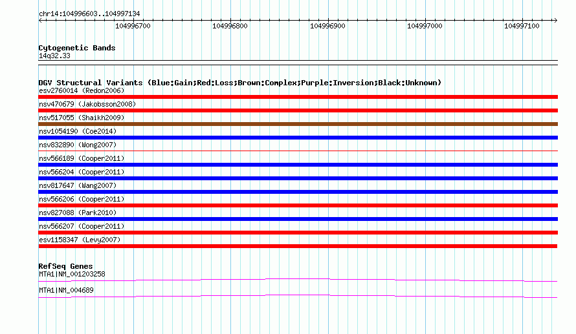Open nsv517055 (Shaikh2009) variant label
Screen dimensions: 576x334
tap(82, 118)
